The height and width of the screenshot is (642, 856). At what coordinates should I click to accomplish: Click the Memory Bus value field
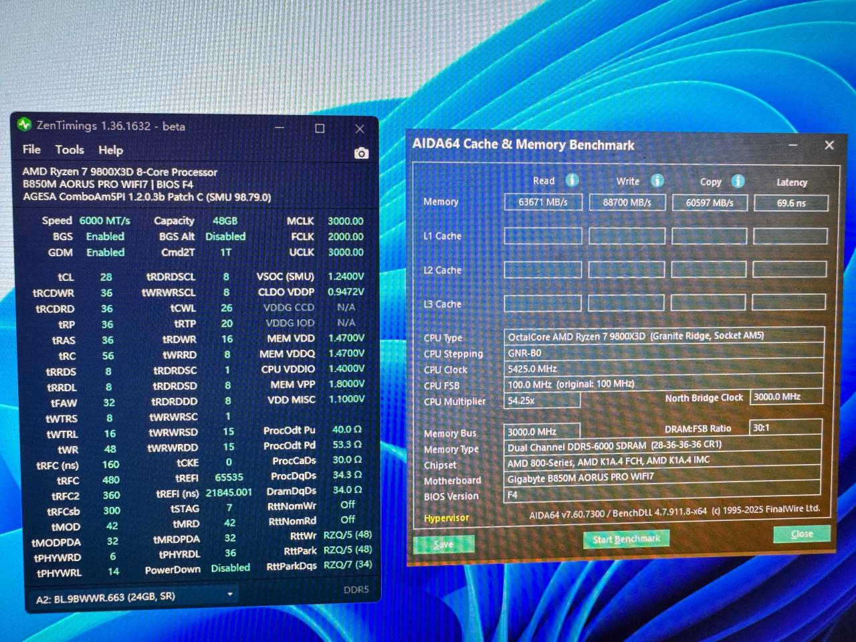point(542,431)
